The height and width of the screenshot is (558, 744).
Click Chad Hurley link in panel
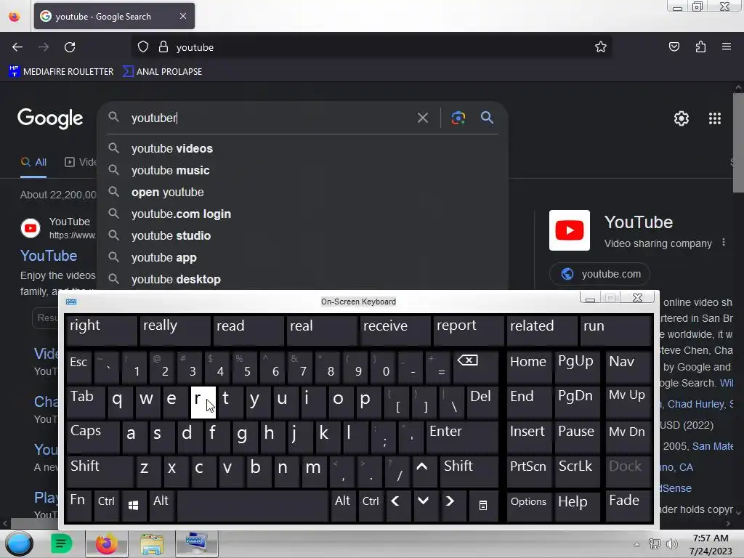point(696,404)
